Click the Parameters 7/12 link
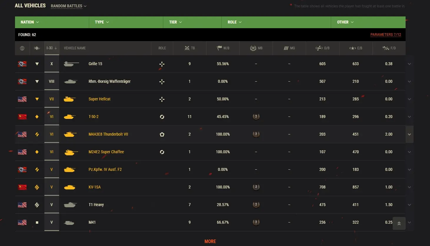 pos(386,35)
